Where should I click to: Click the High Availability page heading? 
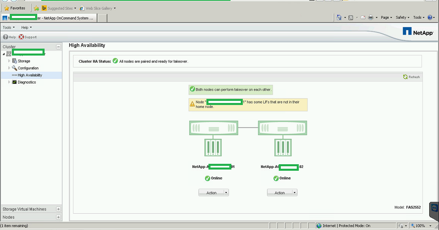(x=87, y=45)
